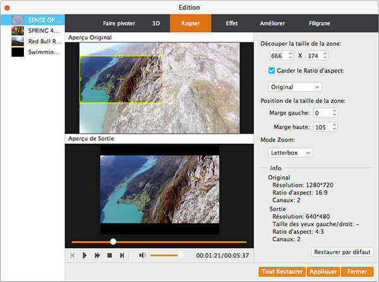Click the Marge haute value field
The image size is (379, 282).
click(x=322, y=127)
